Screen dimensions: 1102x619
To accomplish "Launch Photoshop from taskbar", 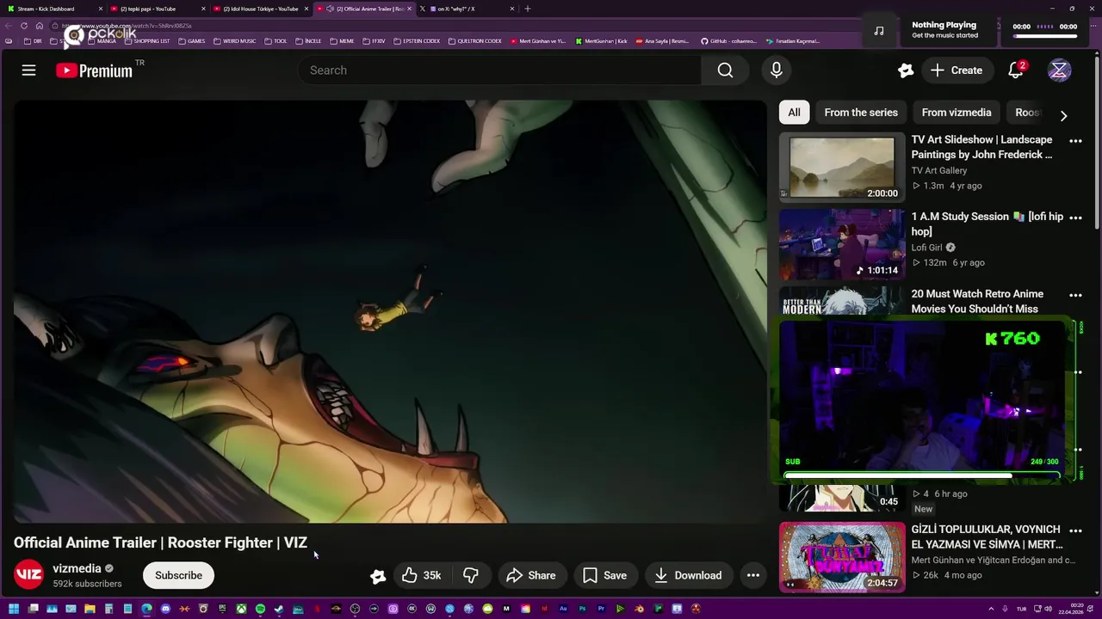I will click(582, 610).
